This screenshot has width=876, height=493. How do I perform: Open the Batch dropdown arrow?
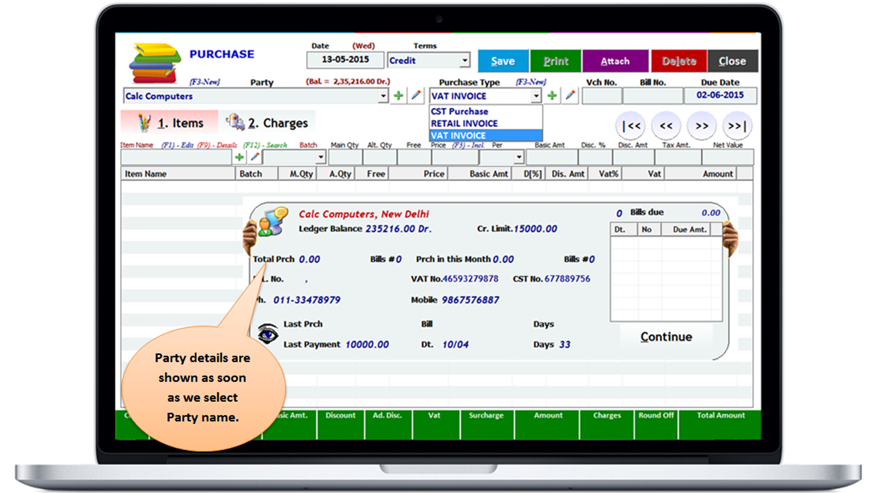tap(321, 157)
